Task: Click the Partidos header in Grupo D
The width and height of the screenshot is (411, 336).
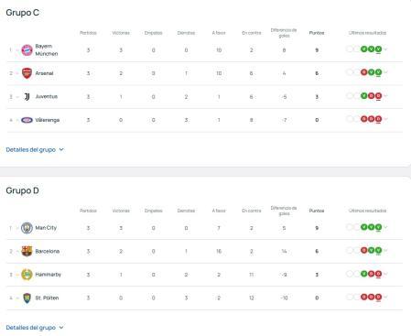Action: pos(88,211)
